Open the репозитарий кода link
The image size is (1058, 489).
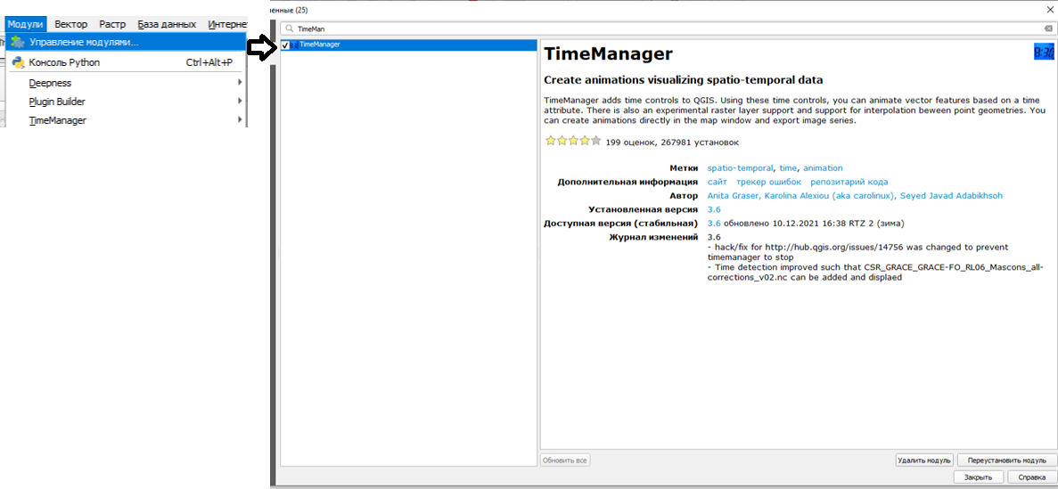(849, 182)
